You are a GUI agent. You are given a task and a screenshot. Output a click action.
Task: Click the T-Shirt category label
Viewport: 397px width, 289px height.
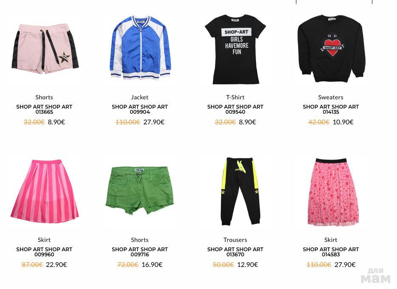click(x=235, y=98)
